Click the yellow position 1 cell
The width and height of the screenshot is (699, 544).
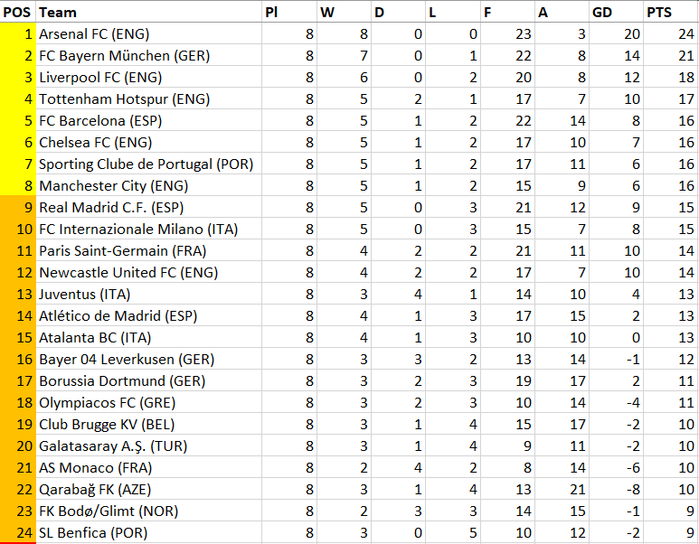click(18, 33)
